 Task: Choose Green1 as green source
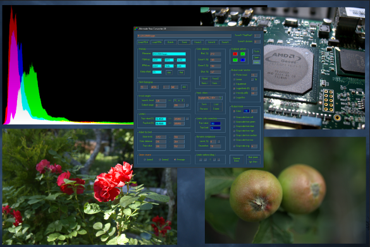pyautogui.click(x=149, y=160)
